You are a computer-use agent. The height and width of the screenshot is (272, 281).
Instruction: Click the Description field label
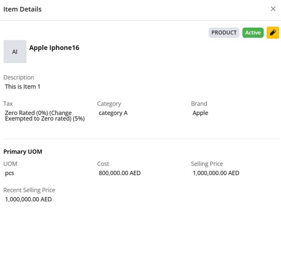click(19, 77)
